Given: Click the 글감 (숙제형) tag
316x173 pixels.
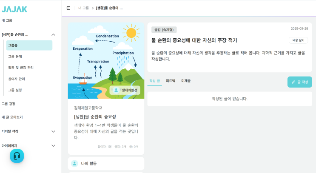Looking at the screenshot, I should click(164, 30).
